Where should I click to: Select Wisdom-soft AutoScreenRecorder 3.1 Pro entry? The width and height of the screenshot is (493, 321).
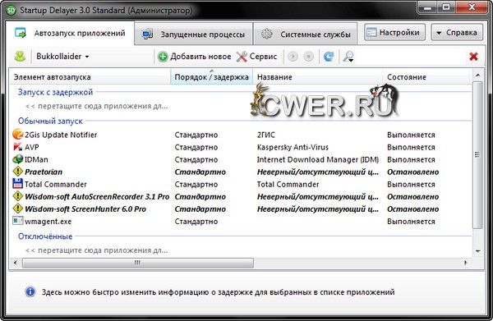coord(97,196)
